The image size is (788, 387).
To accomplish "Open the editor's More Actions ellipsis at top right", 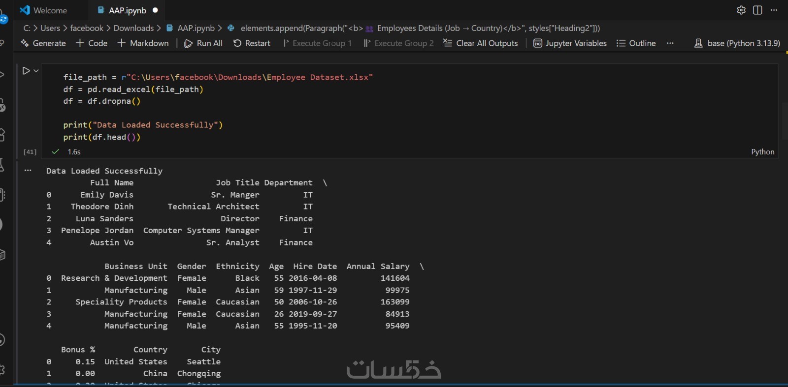I will tap(774, 10).
